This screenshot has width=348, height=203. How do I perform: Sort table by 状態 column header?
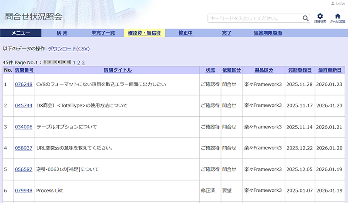click(210, 70)
